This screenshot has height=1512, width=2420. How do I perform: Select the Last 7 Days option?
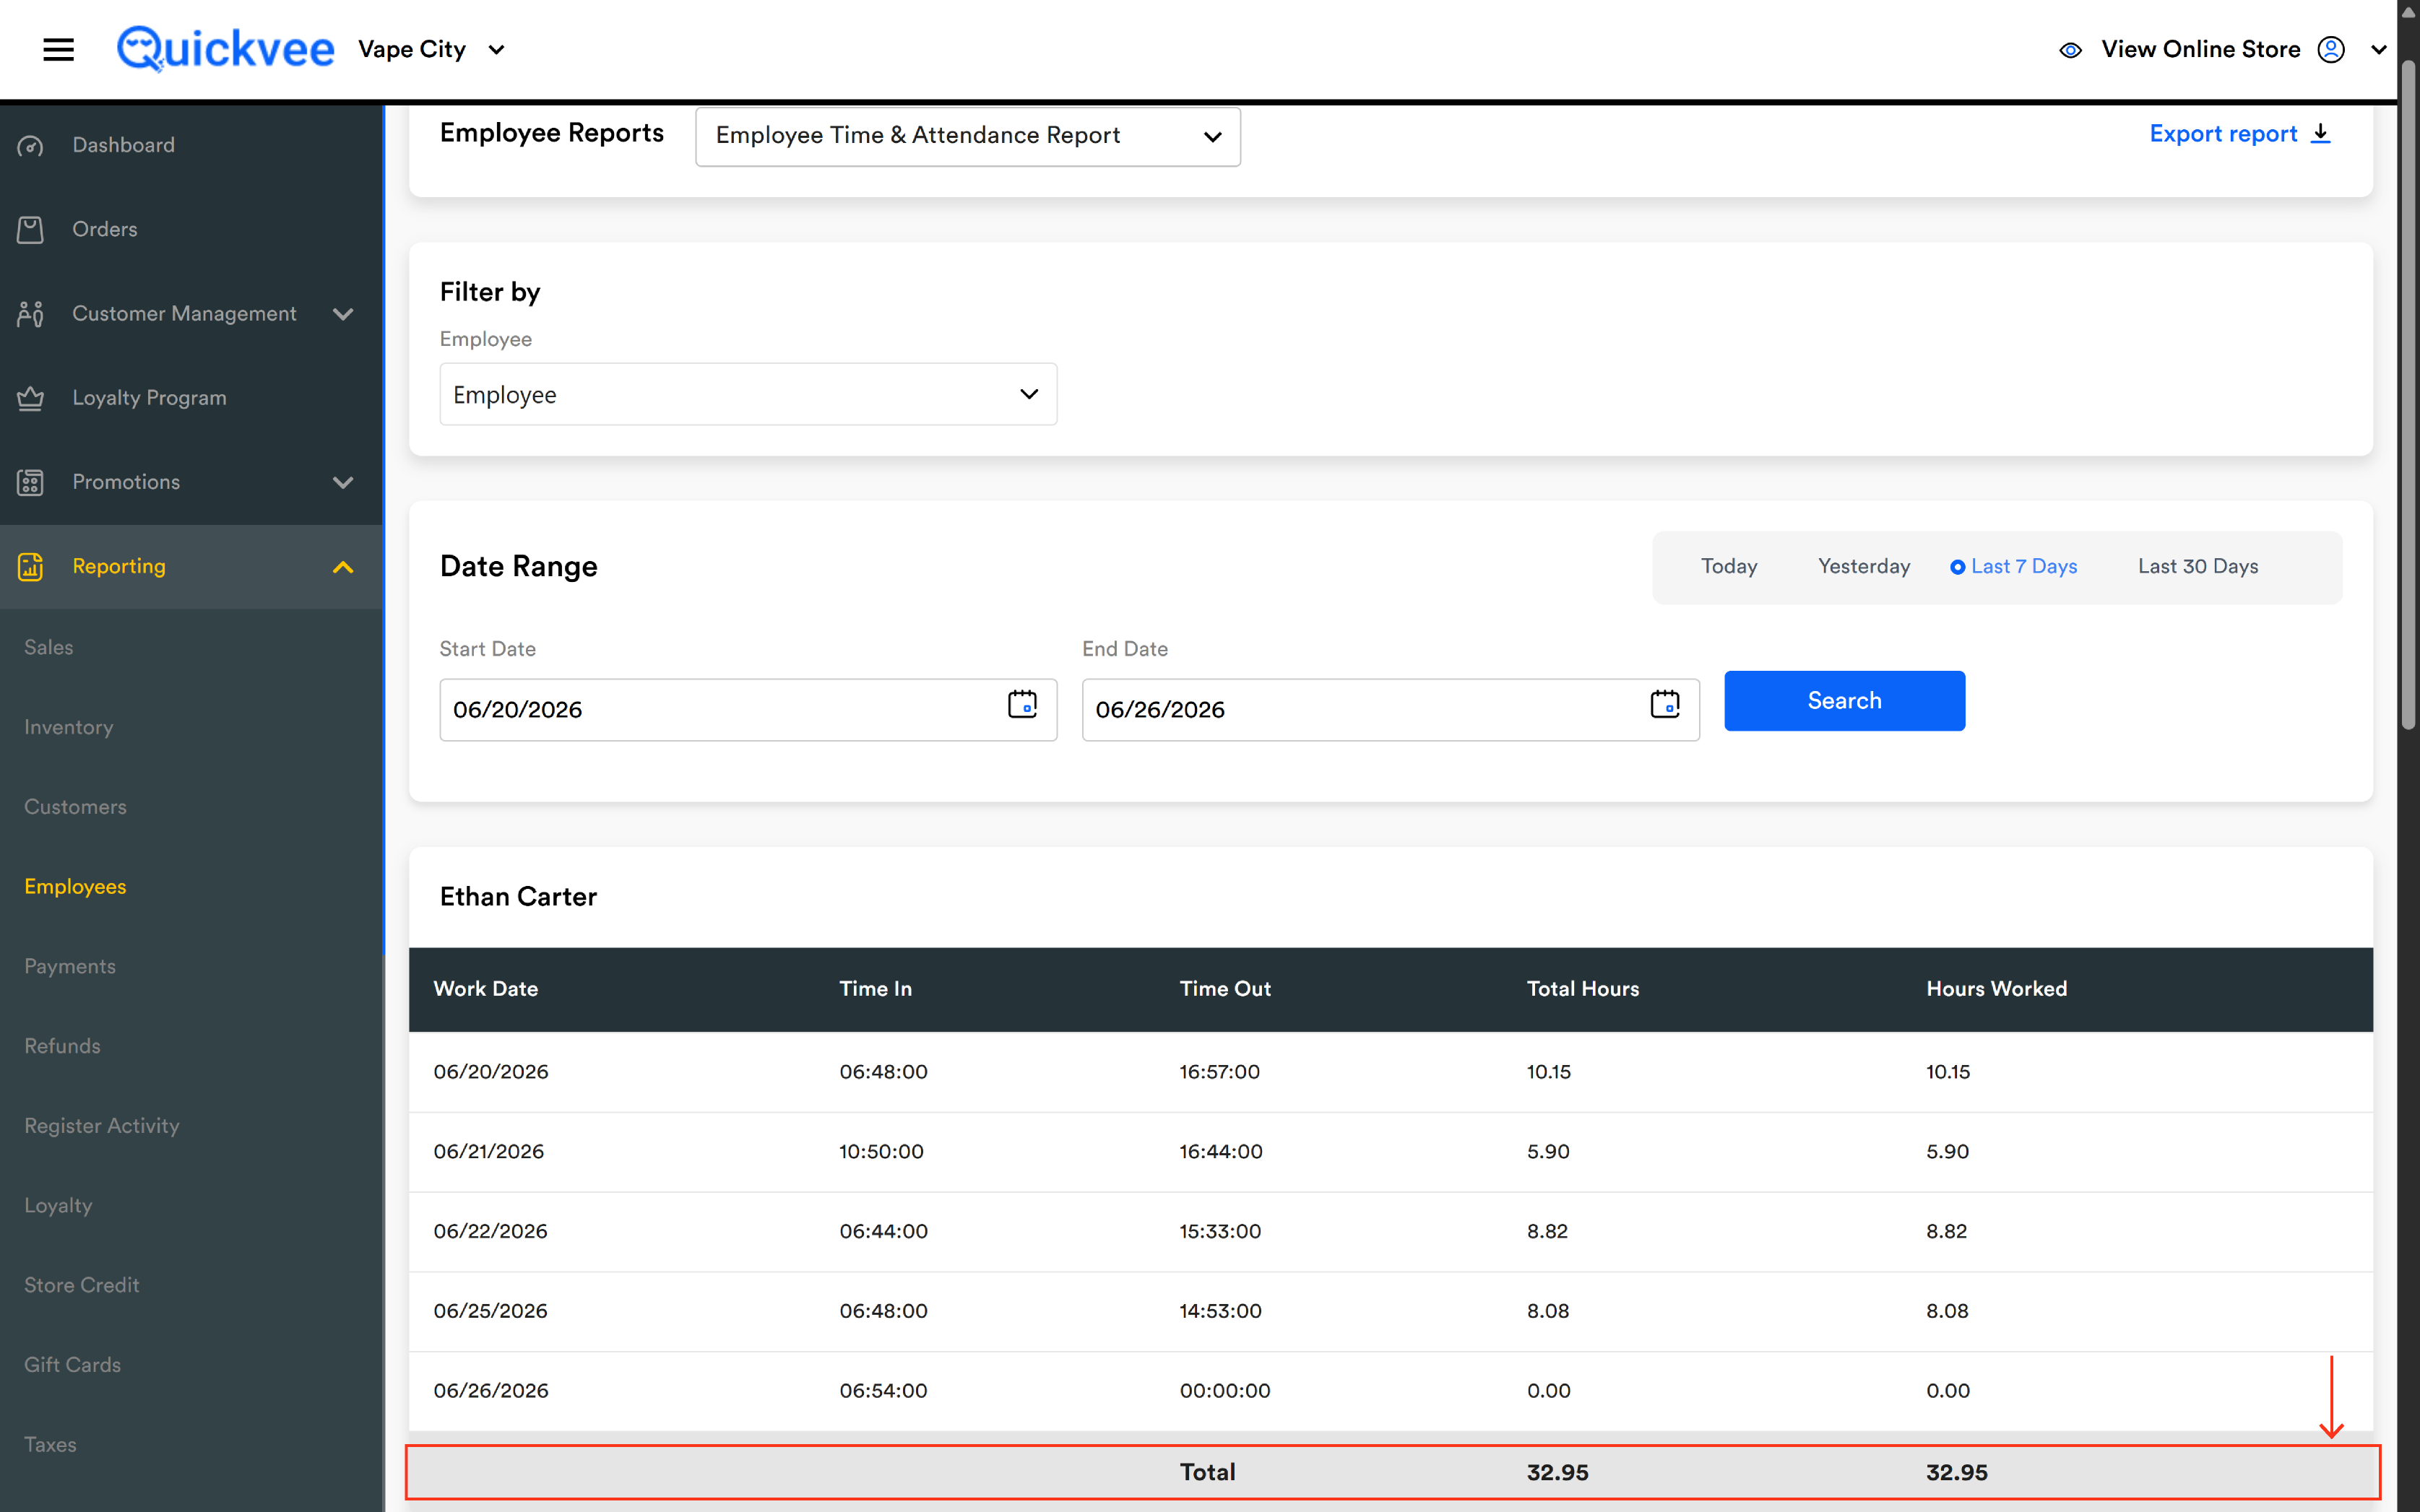point(2013,567)
